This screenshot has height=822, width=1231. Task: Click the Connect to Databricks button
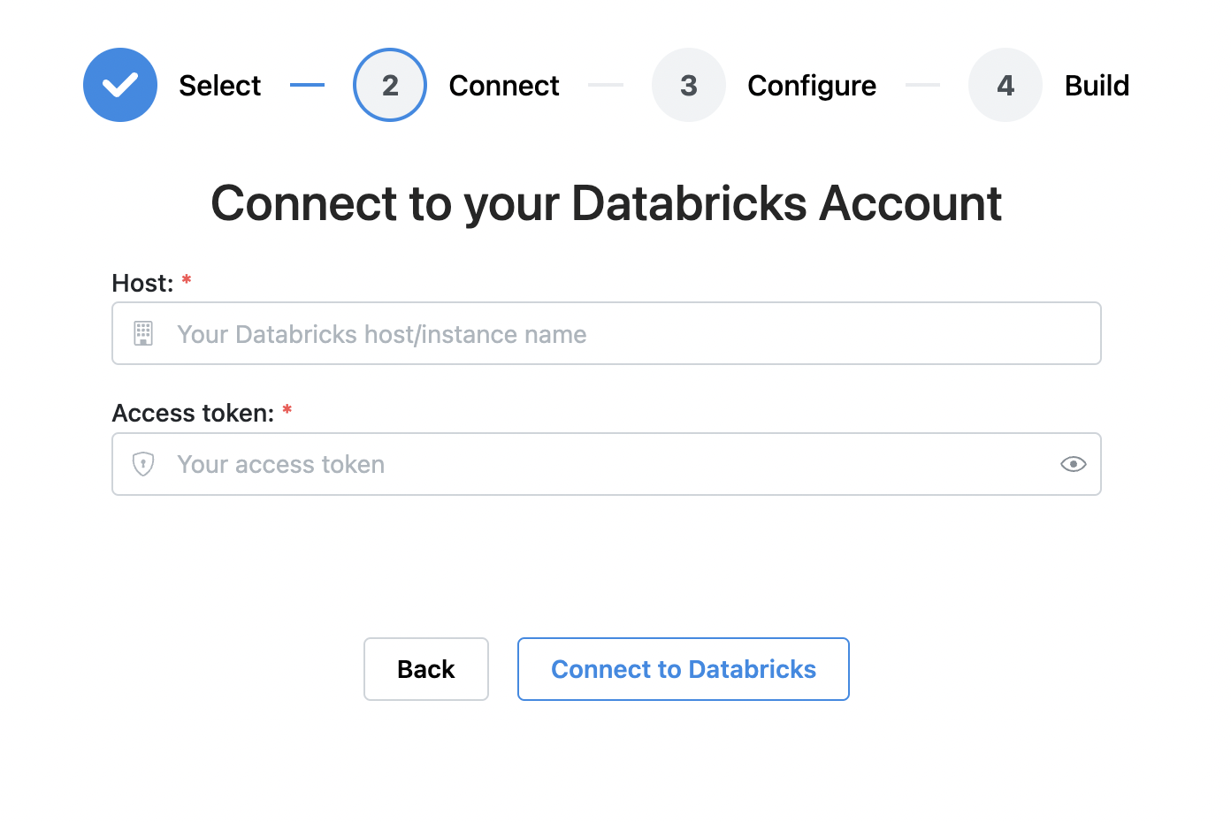683,669
